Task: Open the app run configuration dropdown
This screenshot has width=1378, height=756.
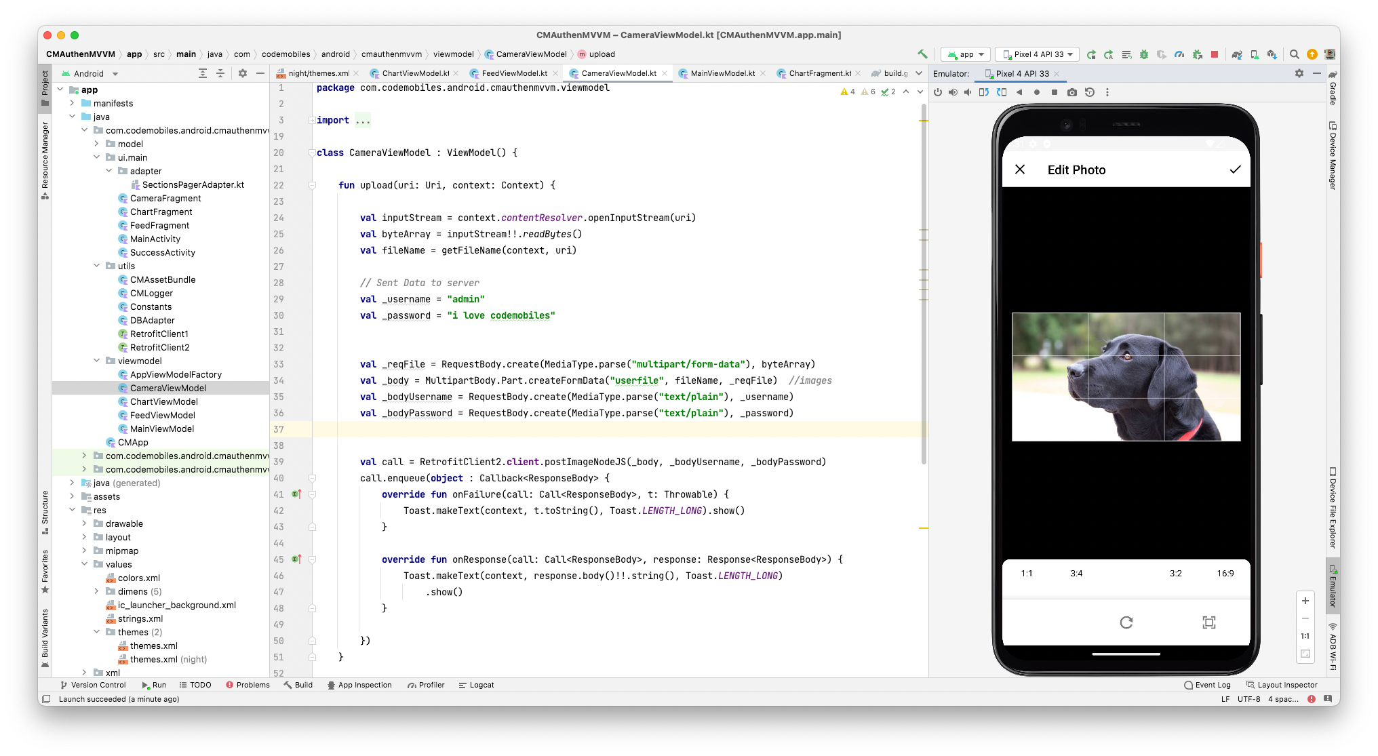Action: 966,54
